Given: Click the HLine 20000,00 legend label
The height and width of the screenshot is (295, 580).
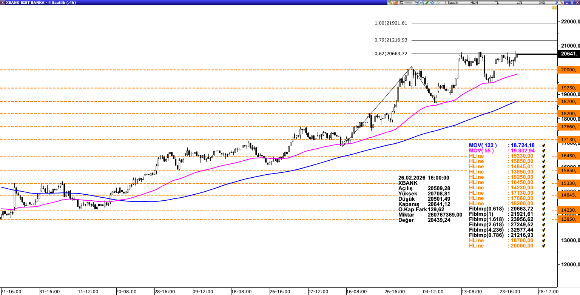Looking at the screenshot, I should tap(476, 246).
